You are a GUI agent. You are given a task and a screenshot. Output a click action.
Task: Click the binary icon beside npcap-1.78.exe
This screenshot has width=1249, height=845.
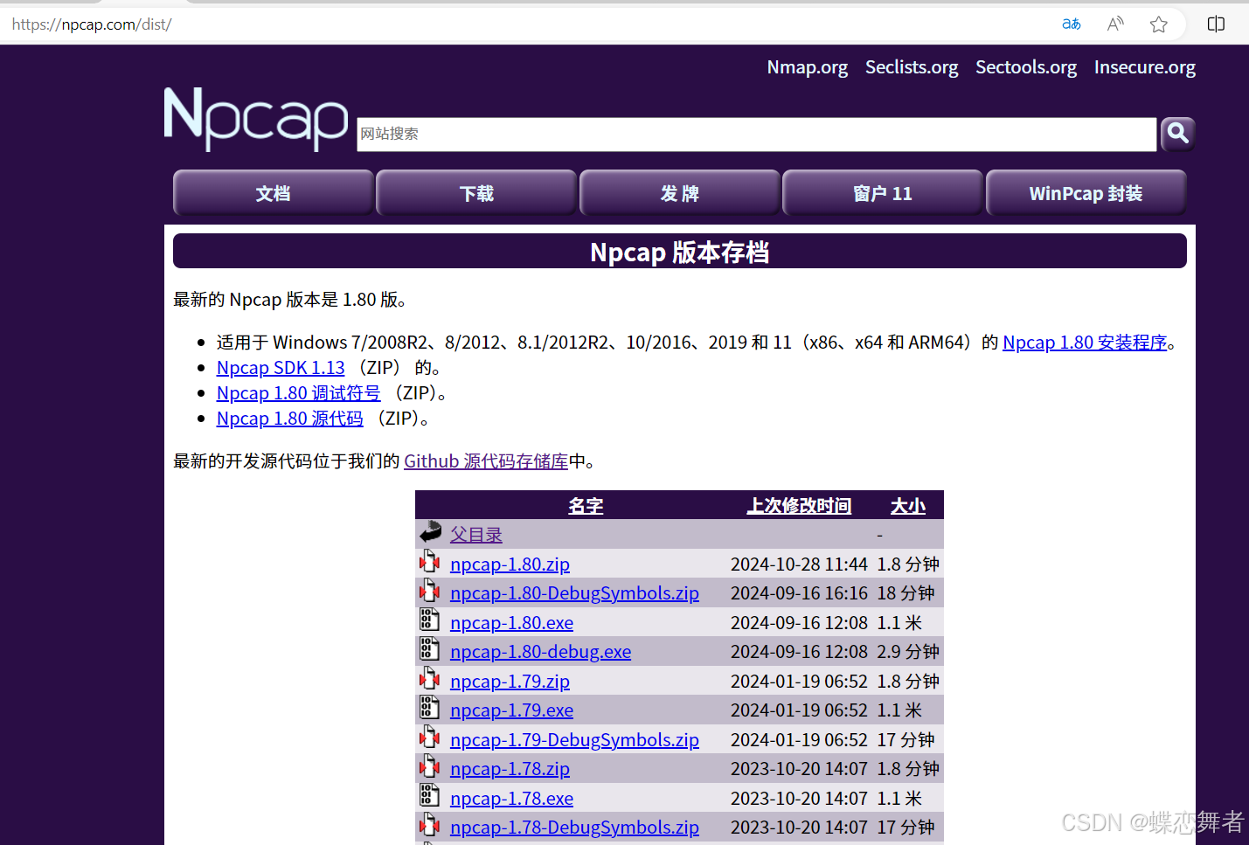pyautogui.click(x=429, y=796)
